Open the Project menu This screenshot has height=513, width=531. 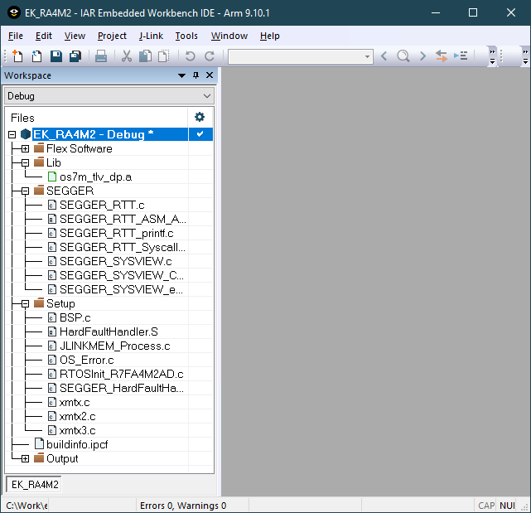pyautogui.click(x=112, y=36)
